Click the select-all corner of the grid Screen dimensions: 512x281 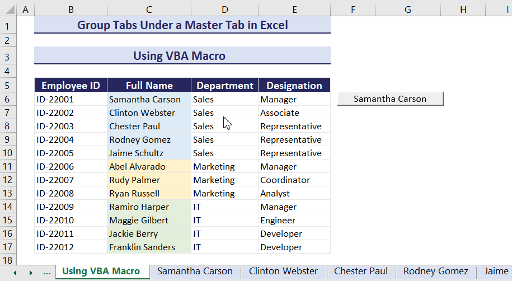pos(8,10)
